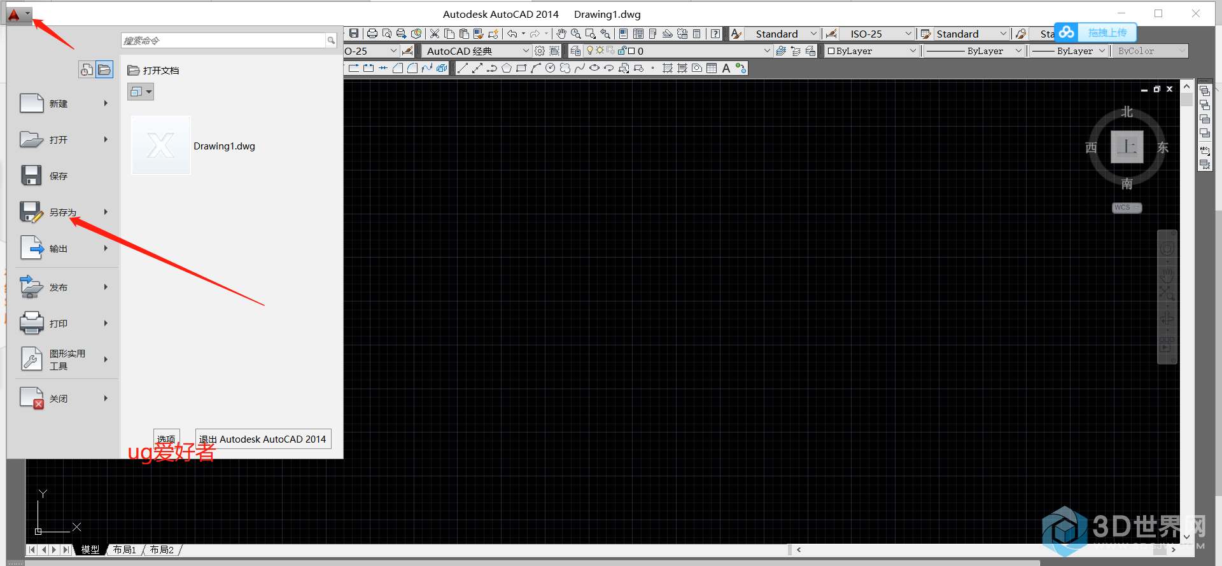Click the paste clipboard toolbar icon
1222x566 pixels.
464,34
